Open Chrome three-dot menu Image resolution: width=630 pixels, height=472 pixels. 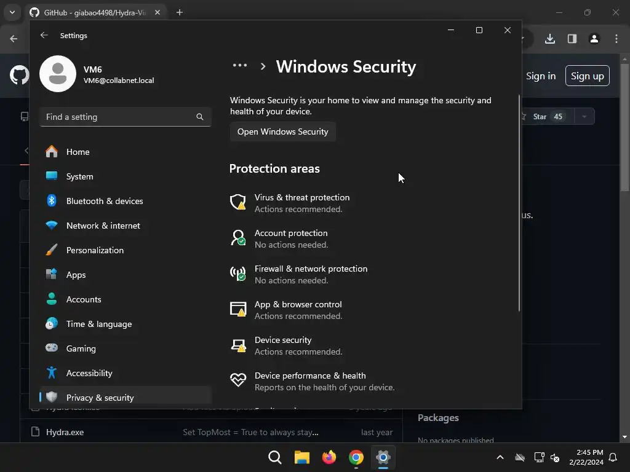pyautogui.click(x=616, y=39)
